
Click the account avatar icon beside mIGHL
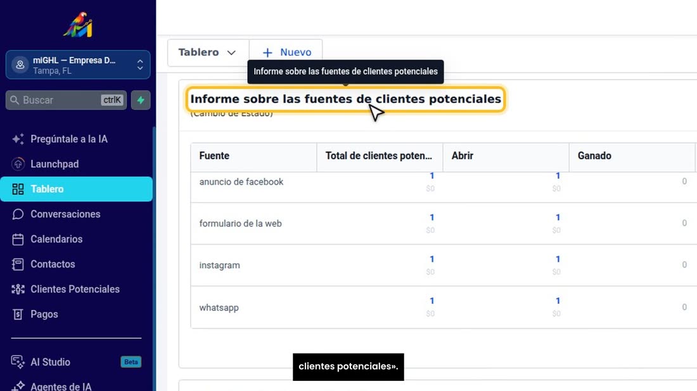pos(20,65)
